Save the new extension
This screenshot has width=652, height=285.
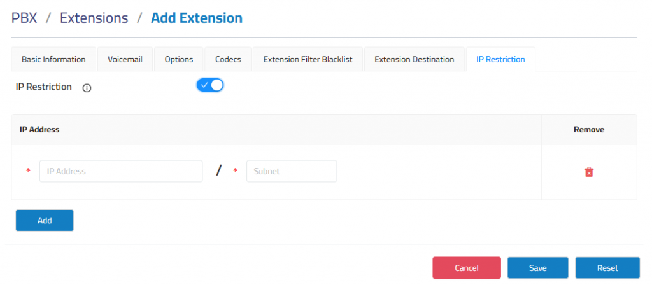(537, 268)
